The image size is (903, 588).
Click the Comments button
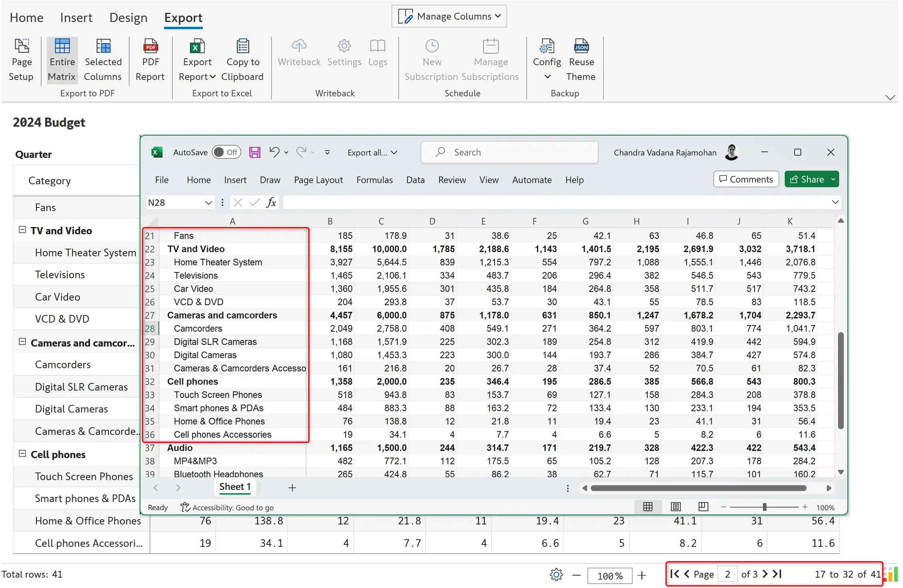tap(745, 179)
